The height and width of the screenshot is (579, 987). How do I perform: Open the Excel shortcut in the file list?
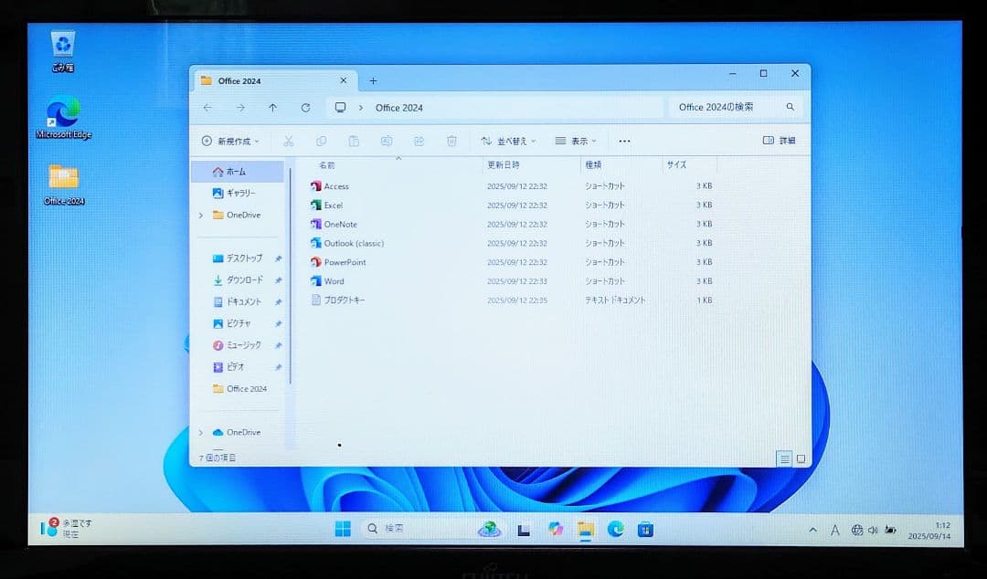pos(335,205)
